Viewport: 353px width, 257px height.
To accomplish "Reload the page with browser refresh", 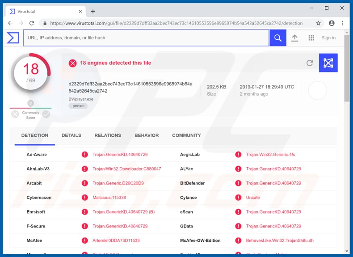I will click(x=32, y=23).
